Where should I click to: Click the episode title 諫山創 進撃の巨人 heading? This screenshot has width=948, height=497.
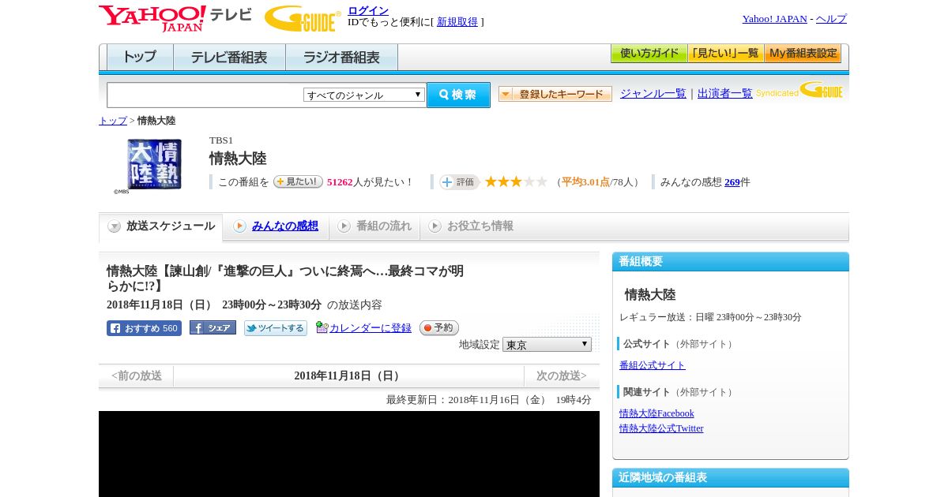click(285, 278)
